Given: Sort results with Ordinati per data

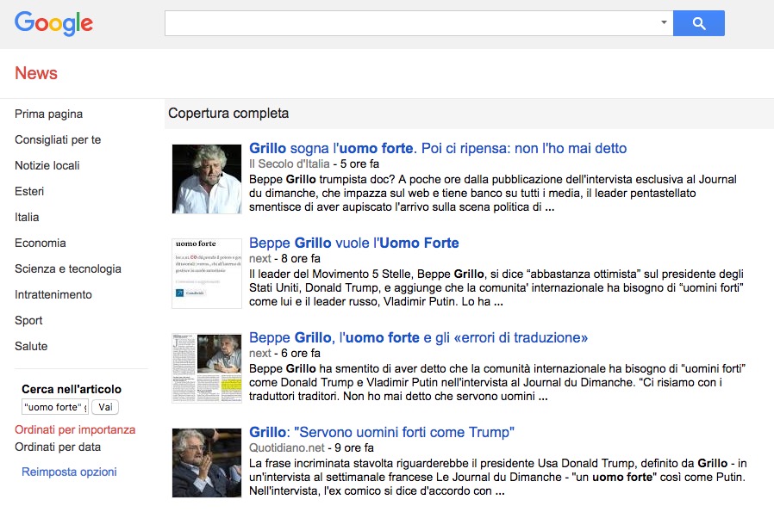Looking at the screenshot, I should (58, 447).
